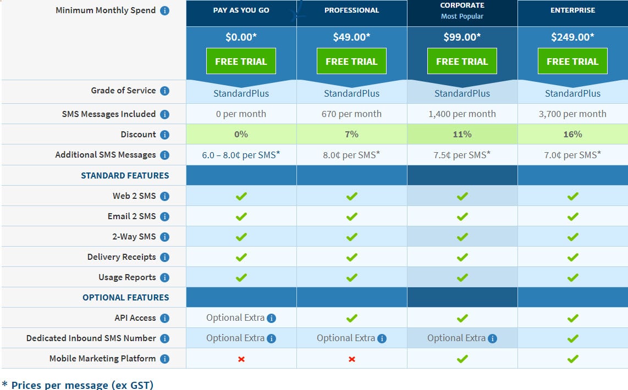Select Free Trial for Enterprise plan
Viewport: 628px width, 390px height.
pyautogui.click(x=572, y=61)
